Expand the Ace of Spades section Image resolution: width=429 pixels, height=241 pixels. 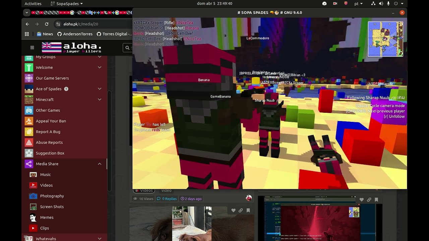tap(100, 89)
